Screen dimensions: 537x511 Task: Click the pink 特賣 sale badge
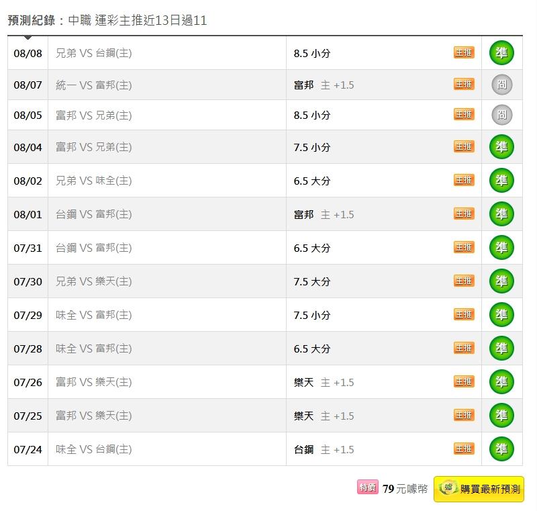[367, 487]
